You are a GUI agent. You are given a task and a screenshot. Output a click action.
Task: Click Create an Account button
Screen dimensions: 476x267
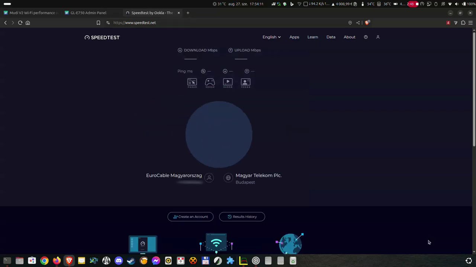pyautogui.click(x=190, y=217)
